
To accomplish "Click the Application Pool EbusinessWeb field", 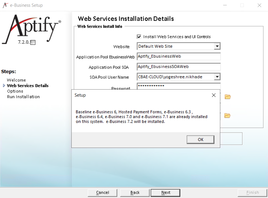I will (x=179, y=56).
